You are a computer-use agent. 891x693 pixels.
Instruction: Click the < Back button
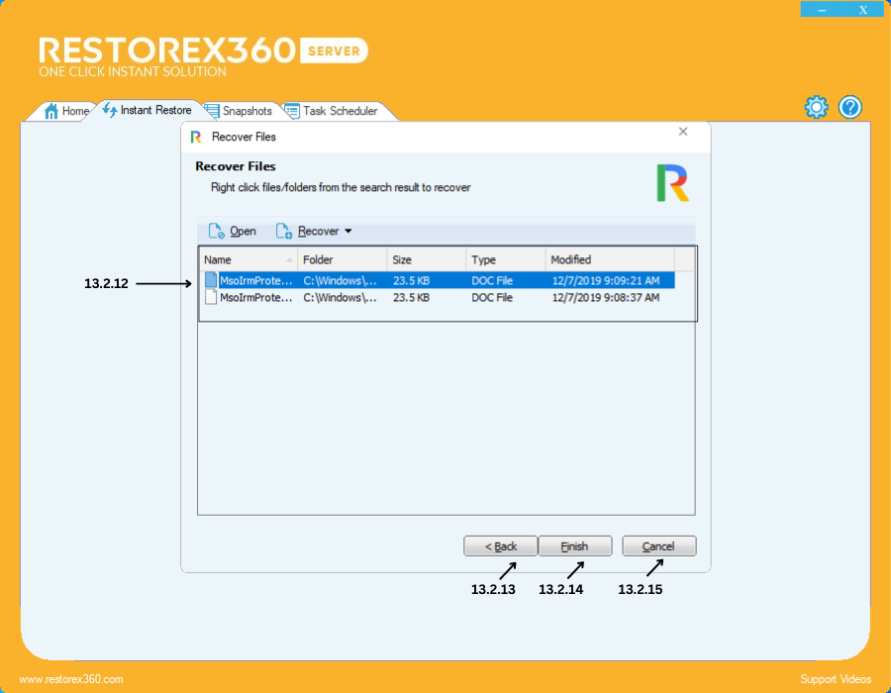point(501,546)
